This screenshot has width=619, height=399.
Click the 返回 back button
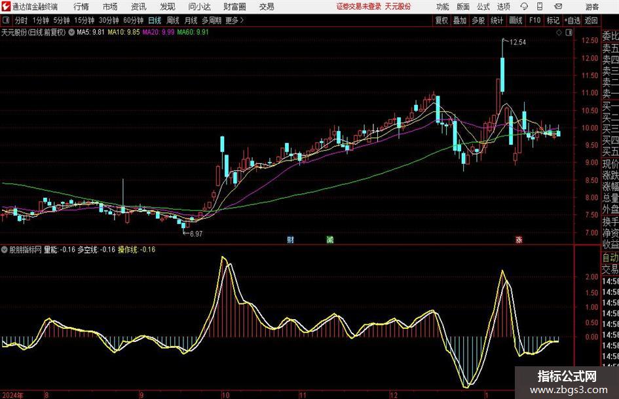pos(591,20)
